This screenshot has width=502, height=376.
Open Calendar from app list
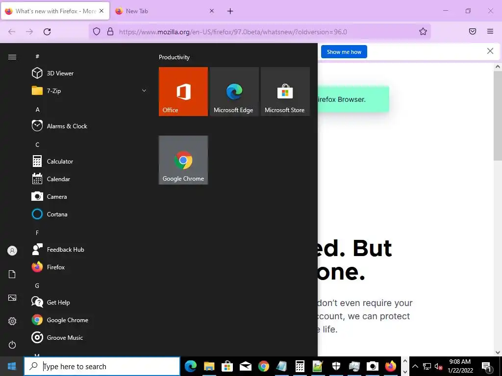90,179
